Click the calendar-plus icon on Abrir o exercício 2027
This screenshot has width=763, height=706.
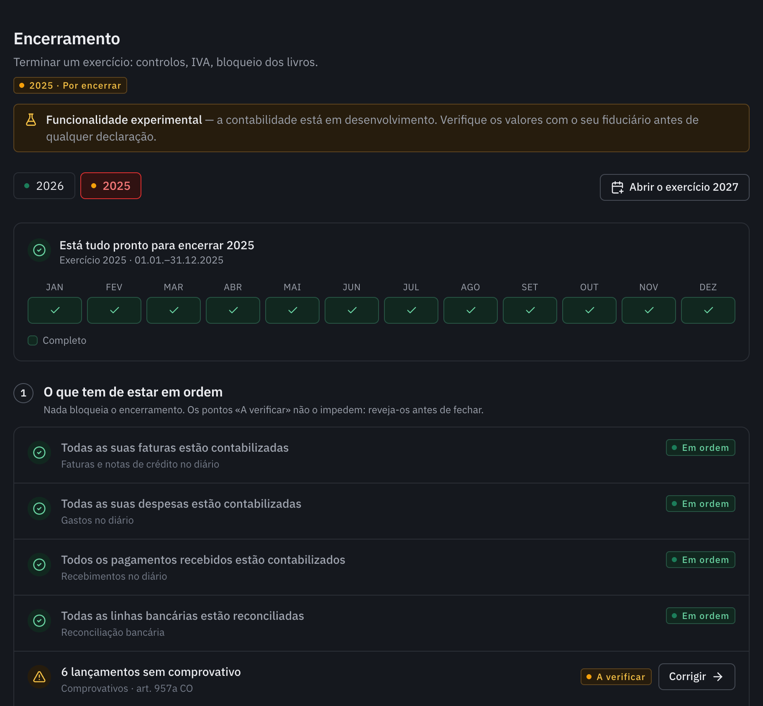(617, 187)
